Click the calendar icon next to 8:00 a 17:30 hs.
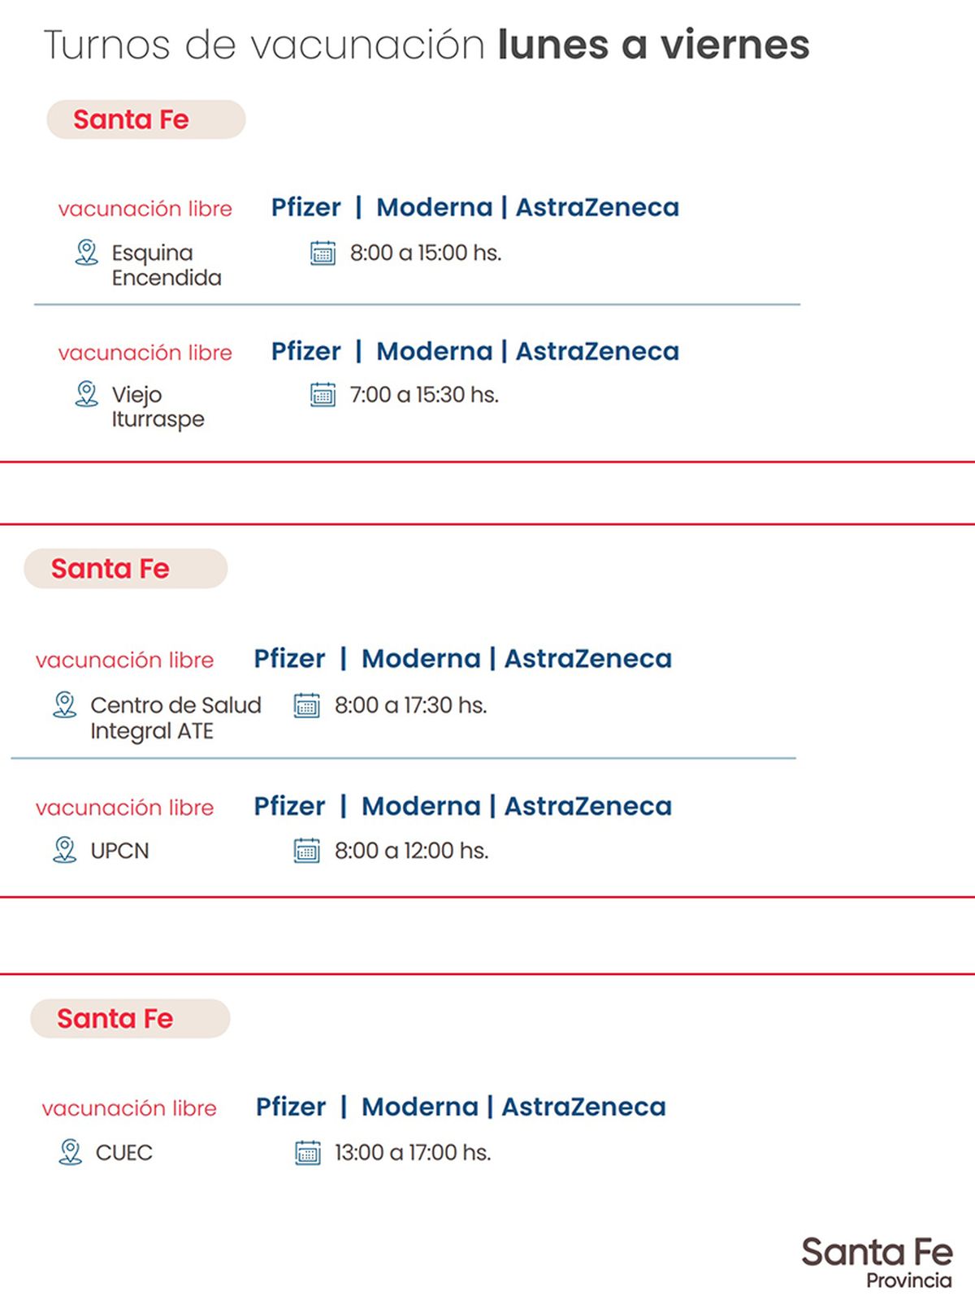Viewport: 975px width, 1313px height. [x=306, y=705]
